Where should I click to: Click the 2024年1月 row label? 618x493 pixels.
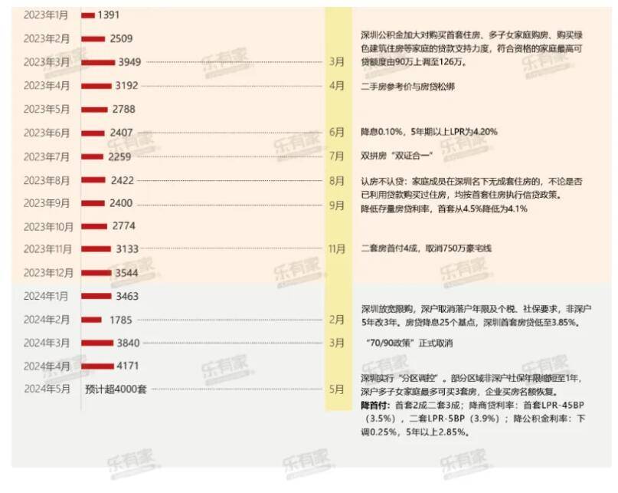coord(46,296)
